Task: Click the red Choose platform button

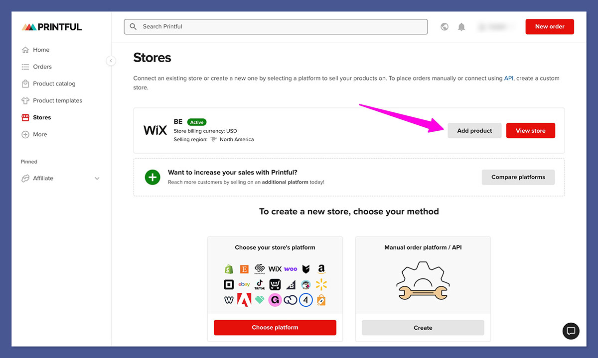Action: click(275, 328)
